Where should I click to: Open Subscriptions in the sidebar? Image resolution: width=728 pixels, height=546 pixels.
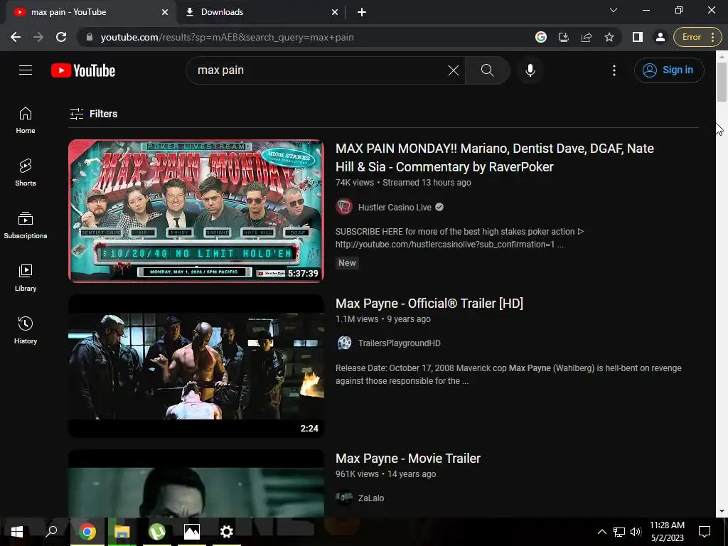coord(26,225)
